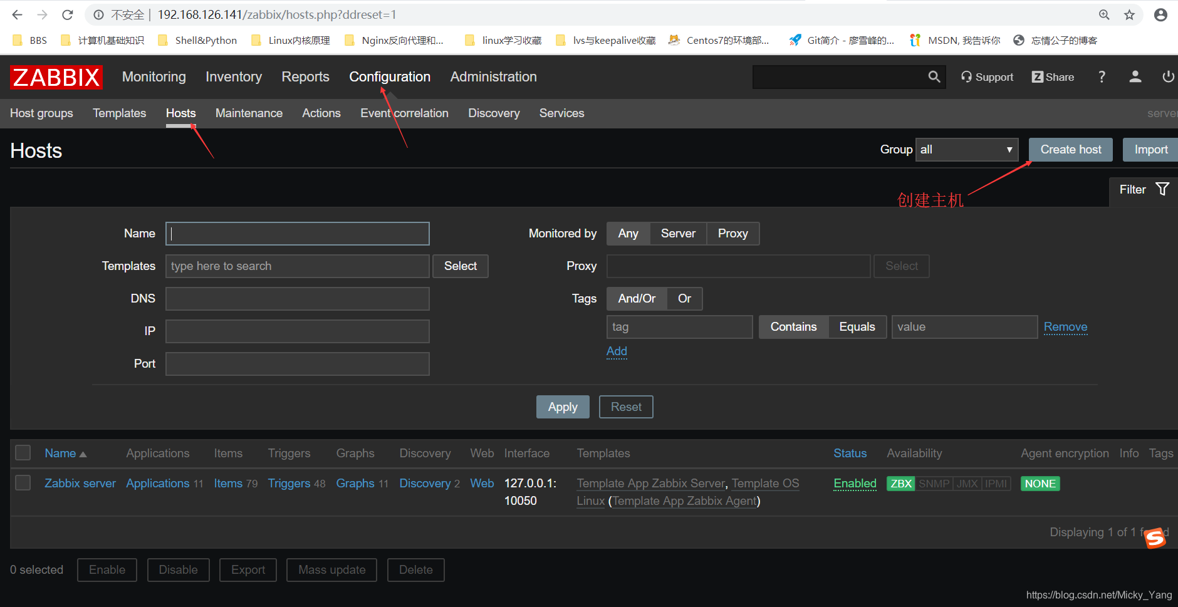Screen dimensions: 1178x607
Task: Click the sign out power icon
Action: (x=1168, y=77)
